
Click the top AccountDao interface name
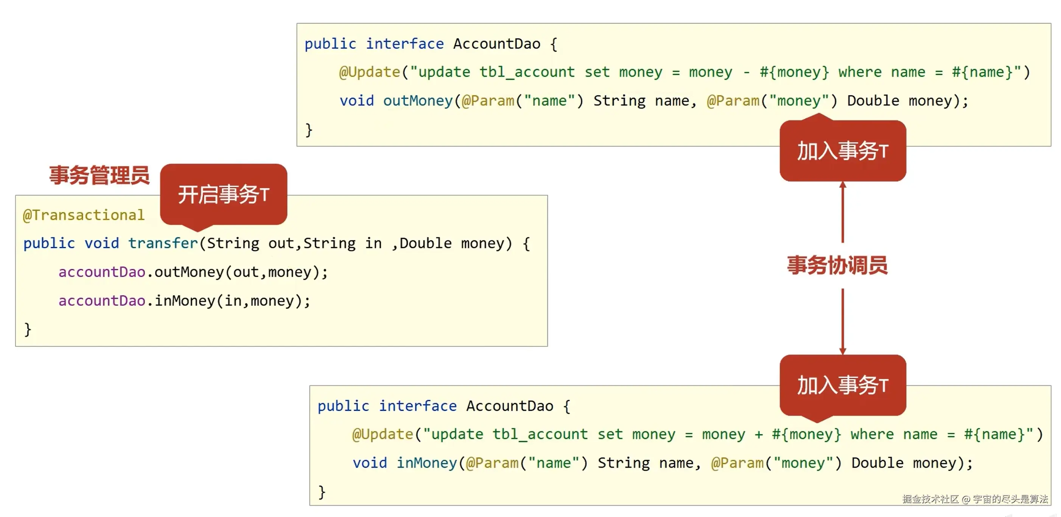(x=497, y=44)
